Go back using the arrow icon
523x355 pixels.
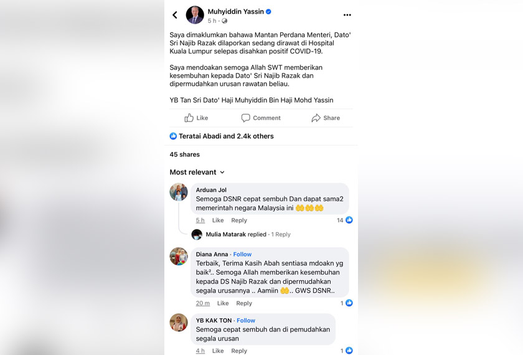pyautogui.click(x=175, y=15)
